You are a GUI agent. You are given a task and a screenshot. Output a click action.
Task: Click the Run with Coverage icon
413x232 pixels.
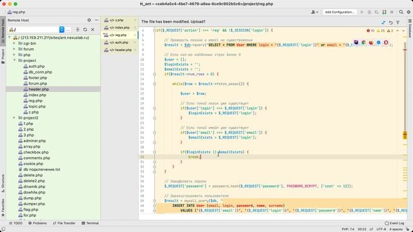pyautogui.click(x=377, y=12)
